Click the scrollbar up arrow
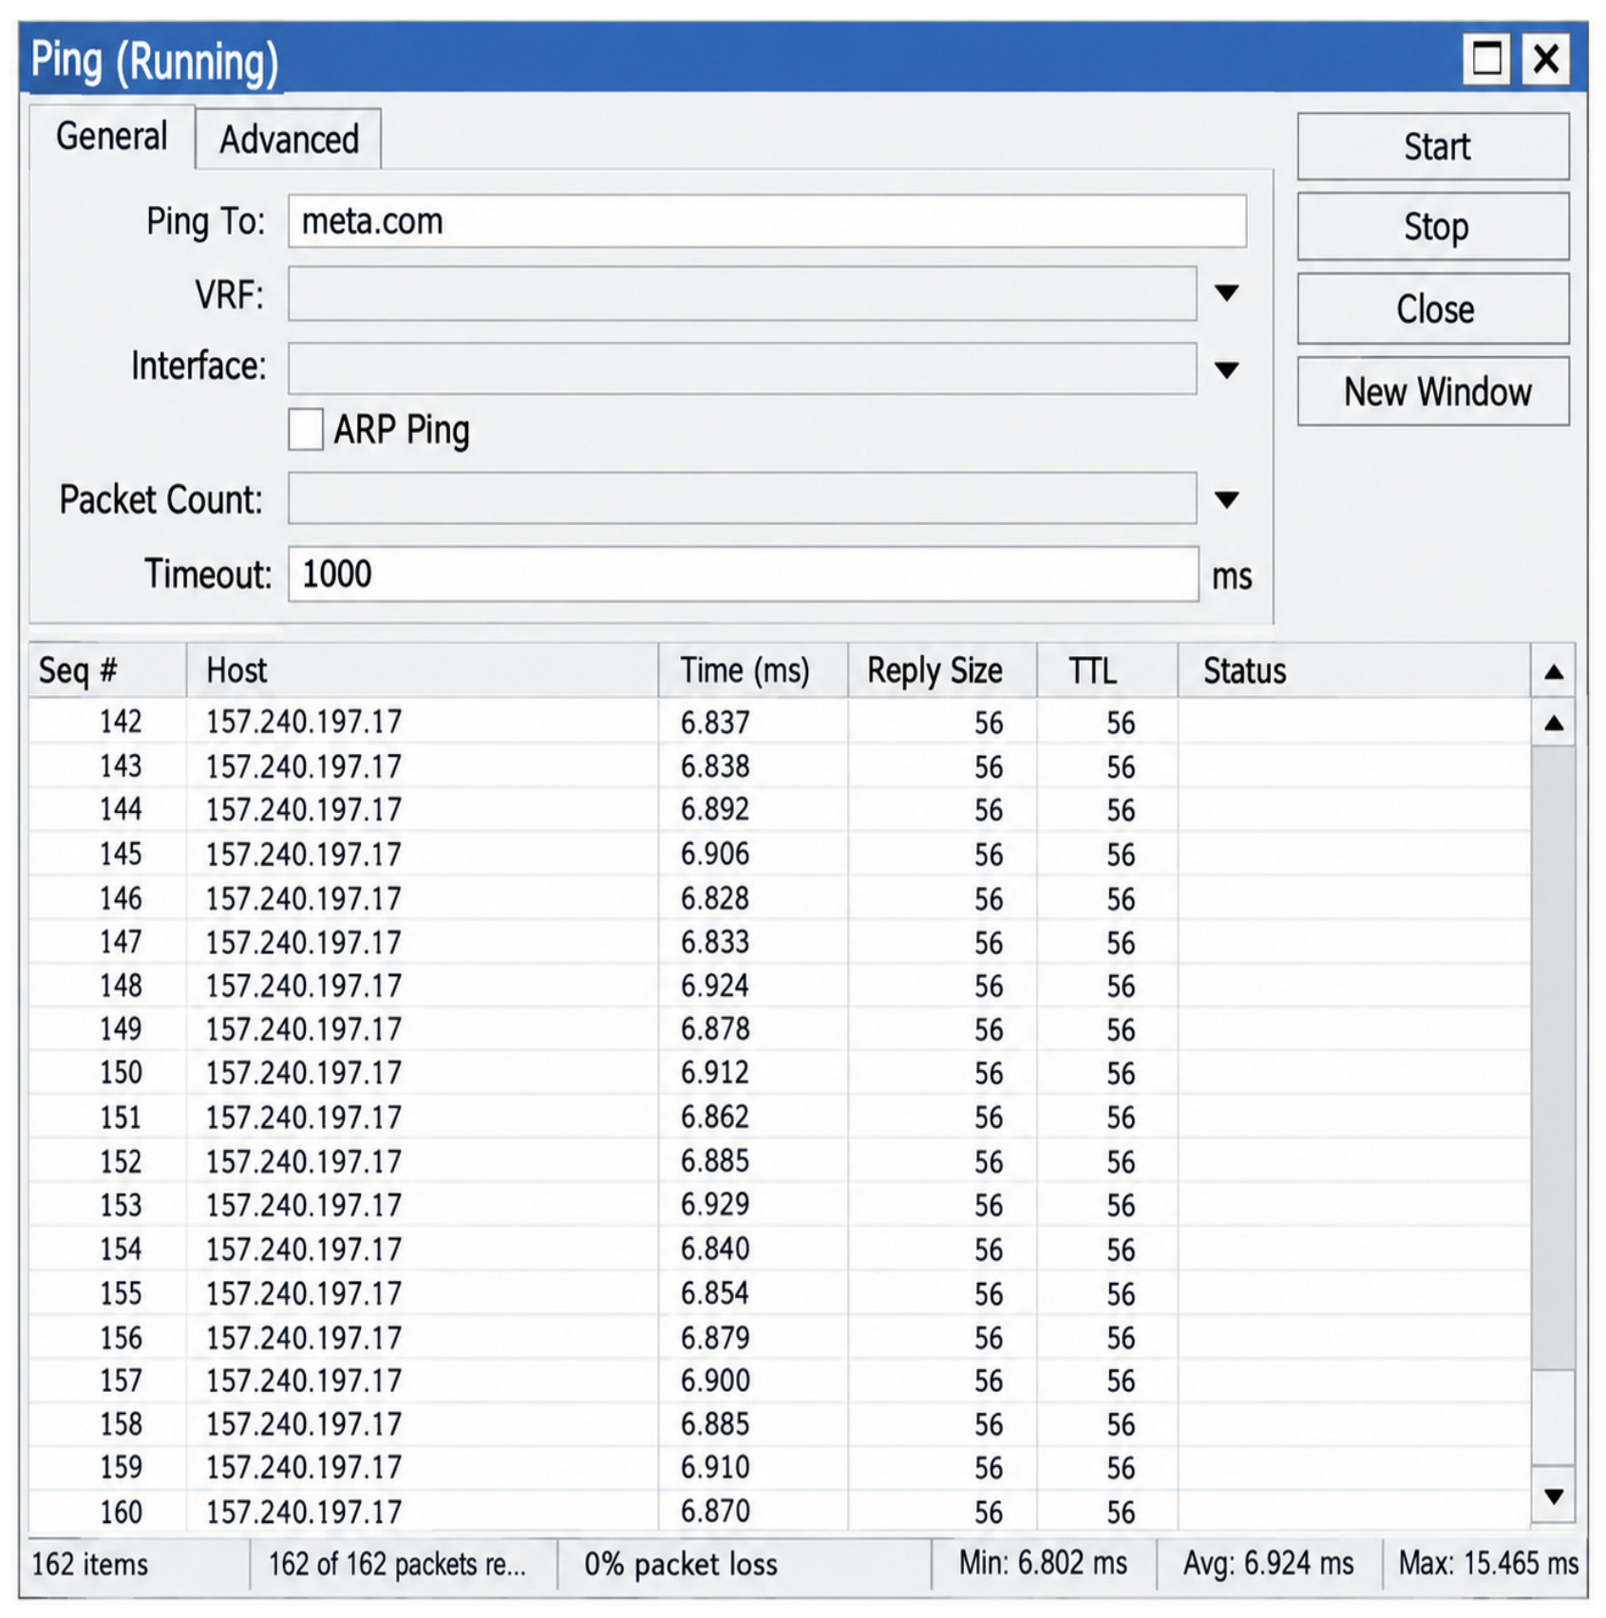Image resolution: width=1606 pixels, height=1618 pixels. point(1554,724)
